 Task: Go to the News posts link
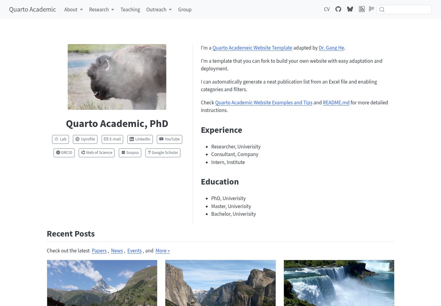[117, 251]
